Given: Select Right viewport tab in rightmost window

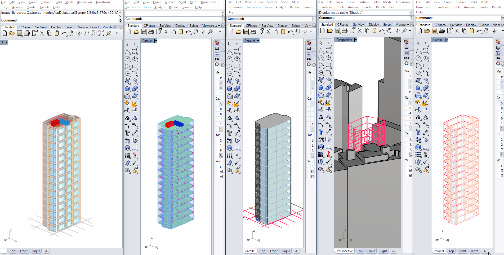Looking at the screenshot, I should coord(474,251).
